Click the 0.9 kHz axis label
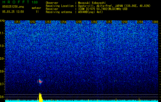The width and height of the screenshot is (161, 102). [2, 59]
